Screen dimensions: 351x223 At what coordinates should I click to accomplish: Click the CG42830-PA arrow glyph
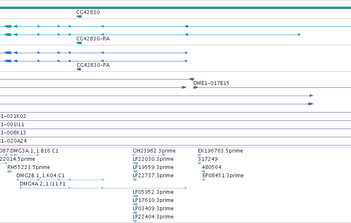pyautogui.click(x=79, y=69)
